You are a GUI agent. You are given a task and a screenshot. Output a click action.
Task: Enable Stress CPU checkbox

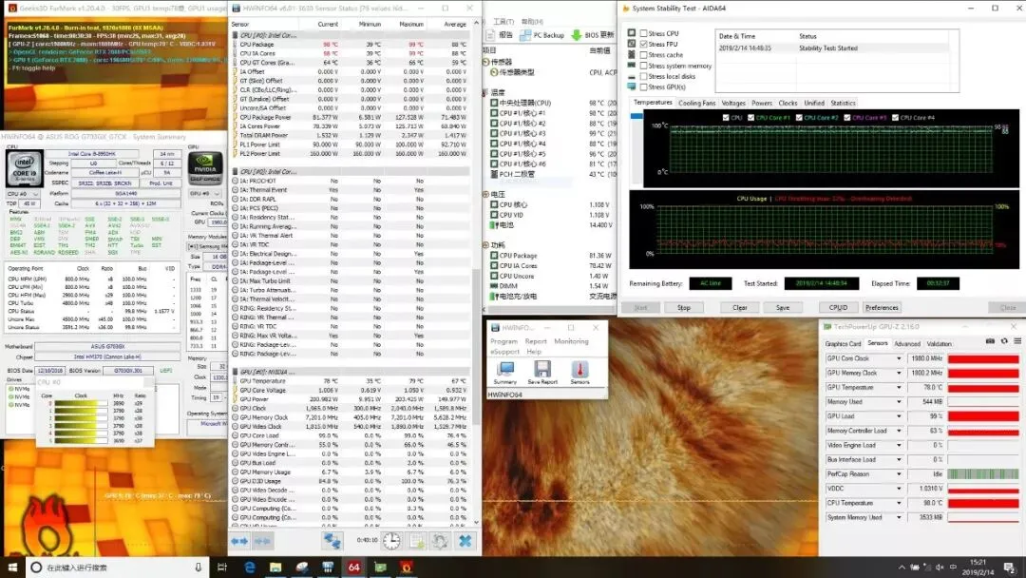[644, 32]
